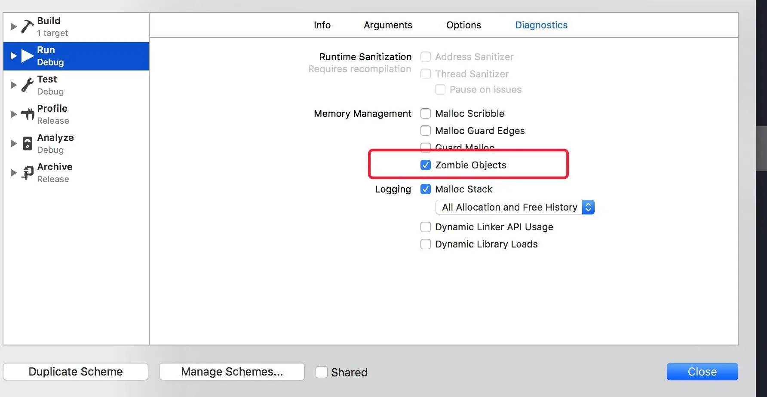
Task: Disable the Zombie Objects checkbox
Action: [426, 165]
